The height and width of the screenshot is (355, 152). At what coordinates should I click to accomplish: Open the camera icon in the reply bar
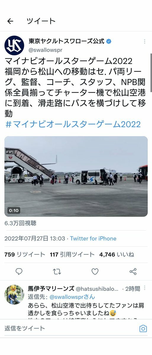click(143, 328)
